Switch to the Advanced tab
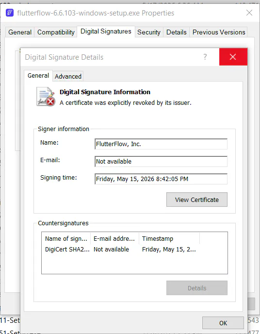The image size is (260, 334). (x=68, y=76)
